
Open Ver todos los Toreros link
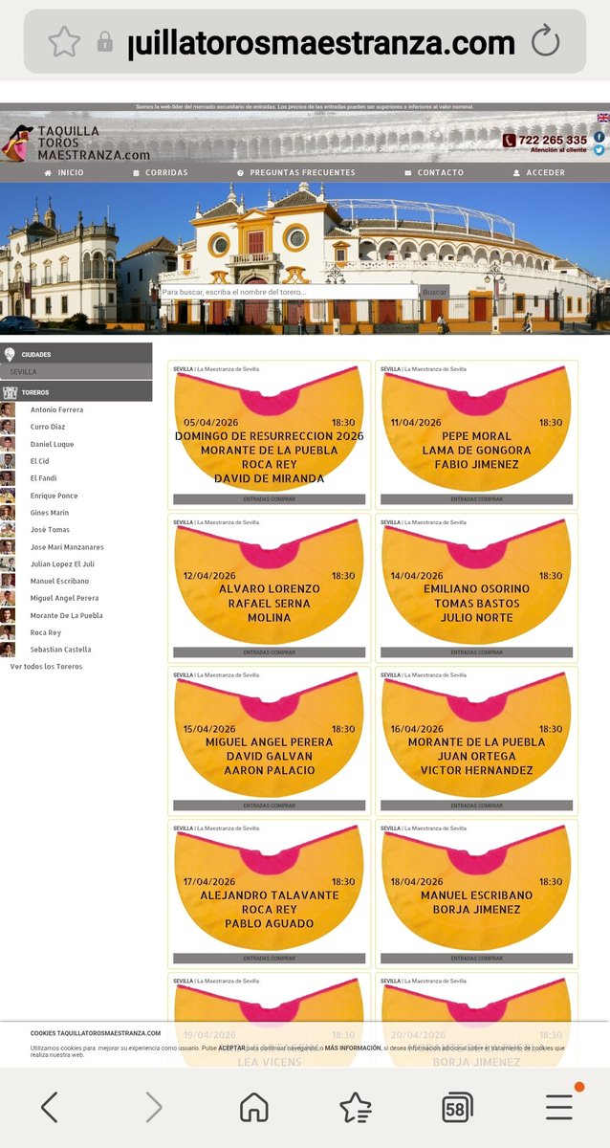click(46, 667)
